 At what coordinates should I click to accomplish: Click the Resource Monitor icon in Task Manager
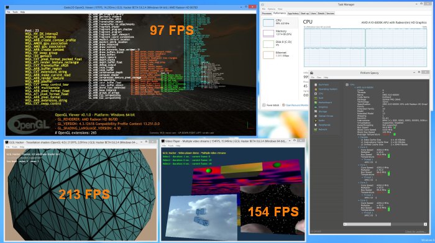[283, 105]
